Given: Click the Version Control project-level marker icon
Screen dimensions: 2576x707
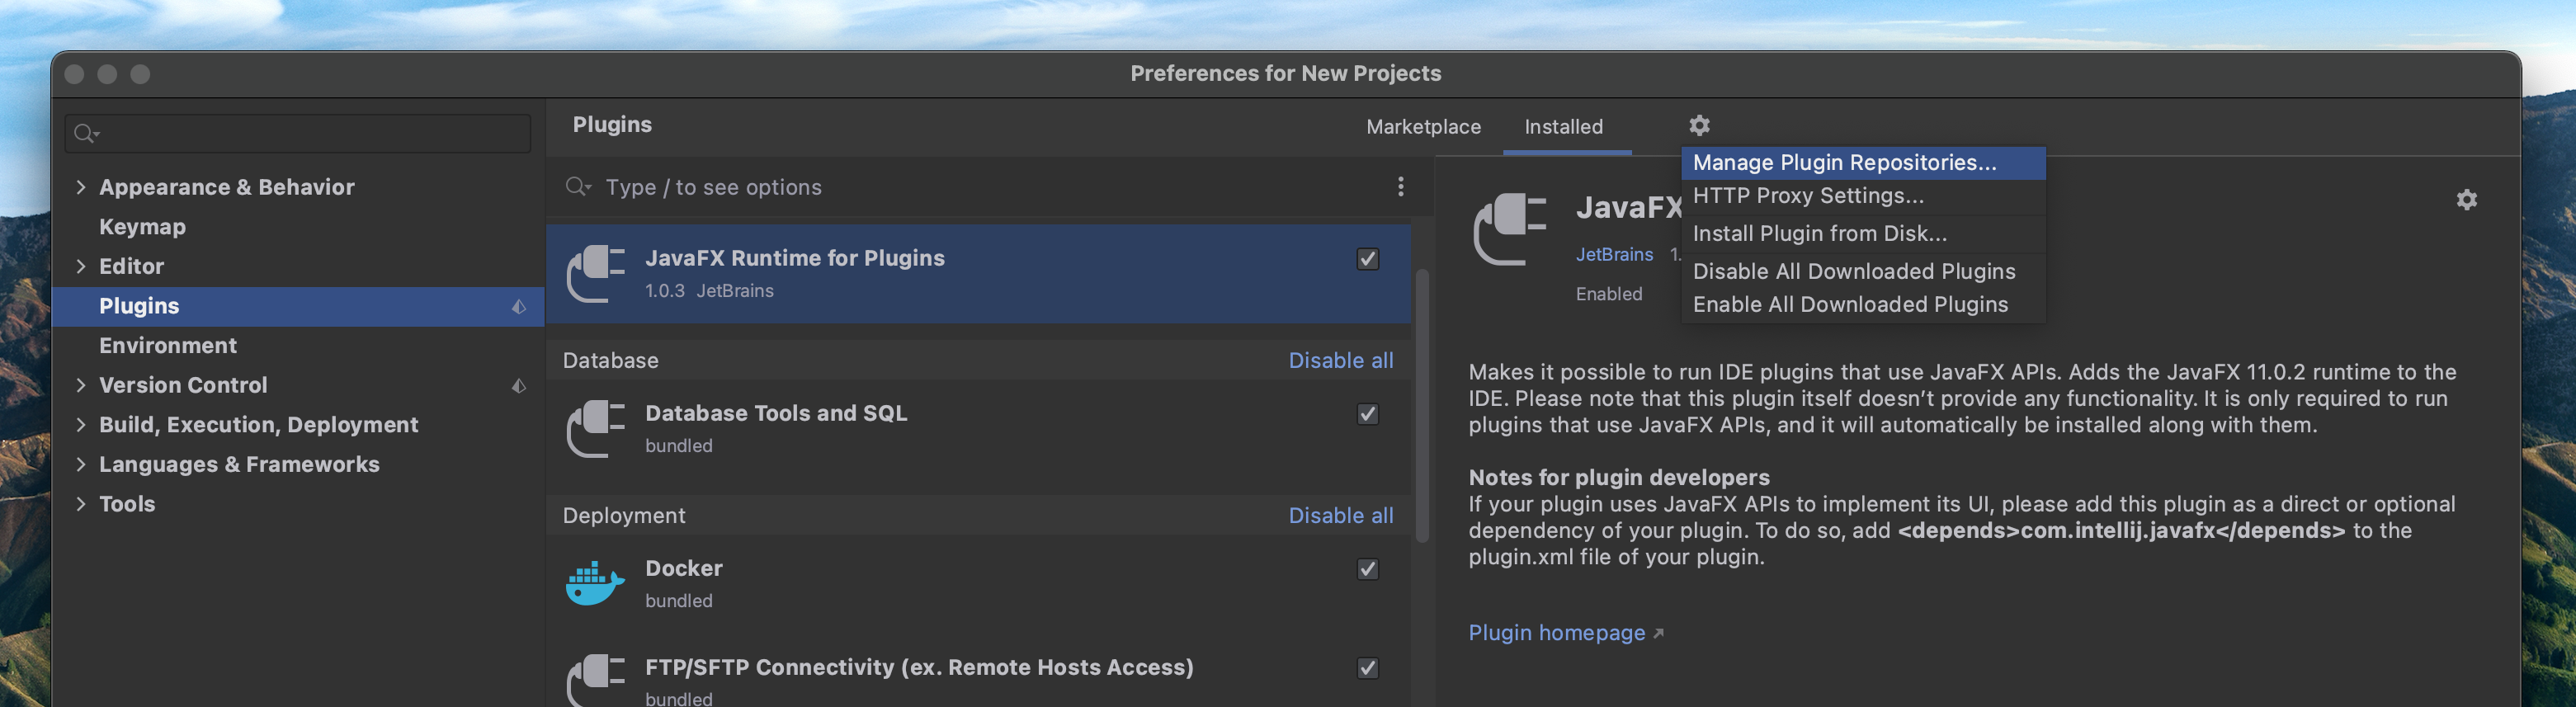Looking at the screenshot, I should 518,385.
